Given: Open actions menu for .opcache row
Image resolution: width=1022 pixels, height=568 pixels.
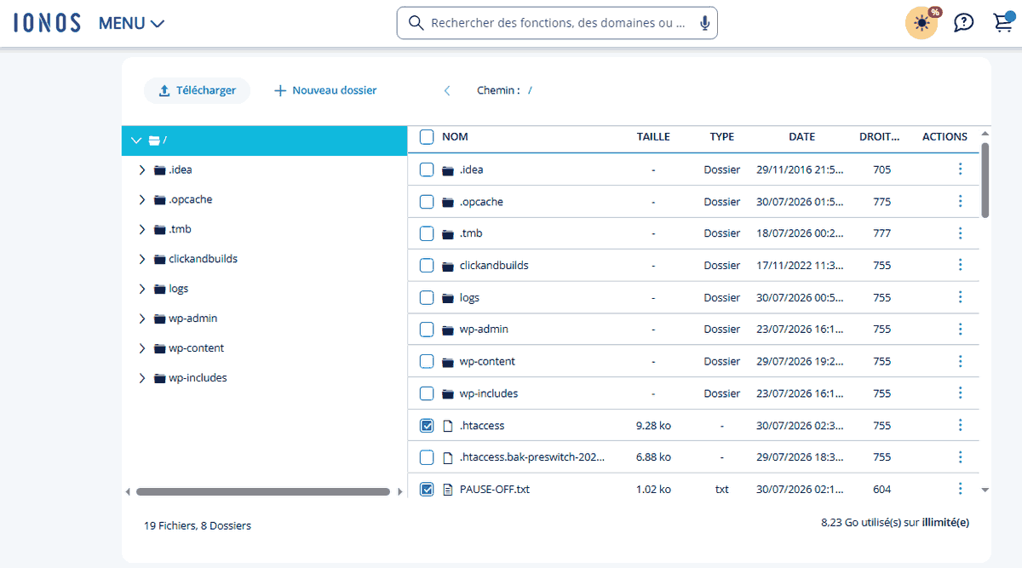Looking at the screenshot, I should pos(960,202).
